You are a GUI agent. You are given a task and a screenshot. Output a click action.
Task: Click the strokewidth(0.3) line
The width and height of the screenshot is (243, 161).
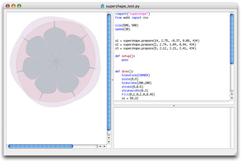tap(135, 90)
